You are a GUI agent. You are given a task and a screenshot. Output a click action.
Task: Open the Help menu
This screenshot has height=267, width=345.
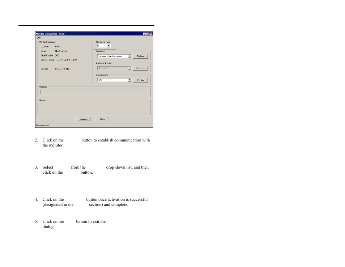39,37
